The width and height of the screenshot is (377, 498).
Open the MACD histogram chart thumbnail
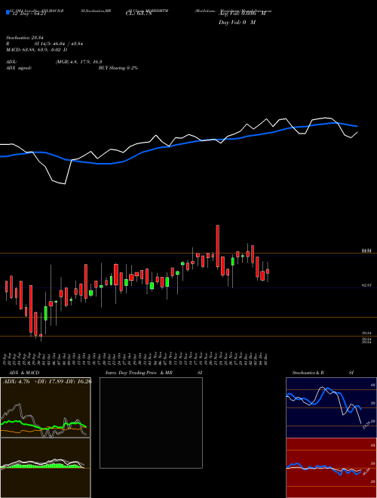(45, 468)
